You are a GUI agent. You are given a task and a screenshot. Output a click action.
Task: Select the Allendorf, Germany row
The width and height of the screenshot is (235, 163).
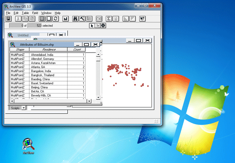click(48, 59)
